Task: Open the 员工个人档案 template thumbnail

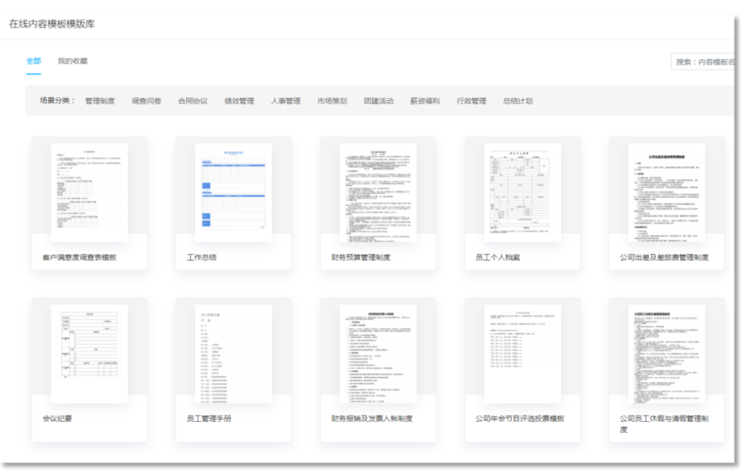Action: coord(523,193)
